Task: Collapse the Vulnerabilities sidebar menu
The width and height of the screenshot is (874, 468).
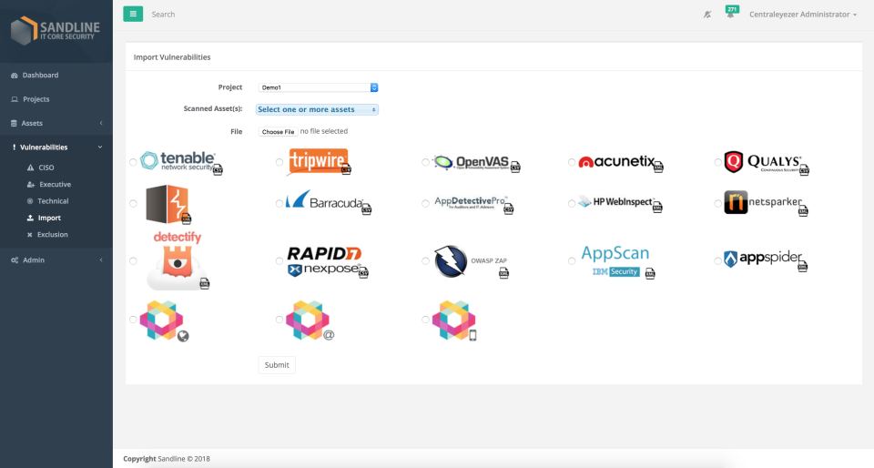Action: 56,148
